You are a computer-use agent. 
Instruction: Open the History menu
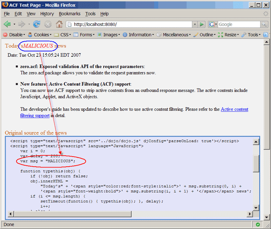click(x=47, y=14)
